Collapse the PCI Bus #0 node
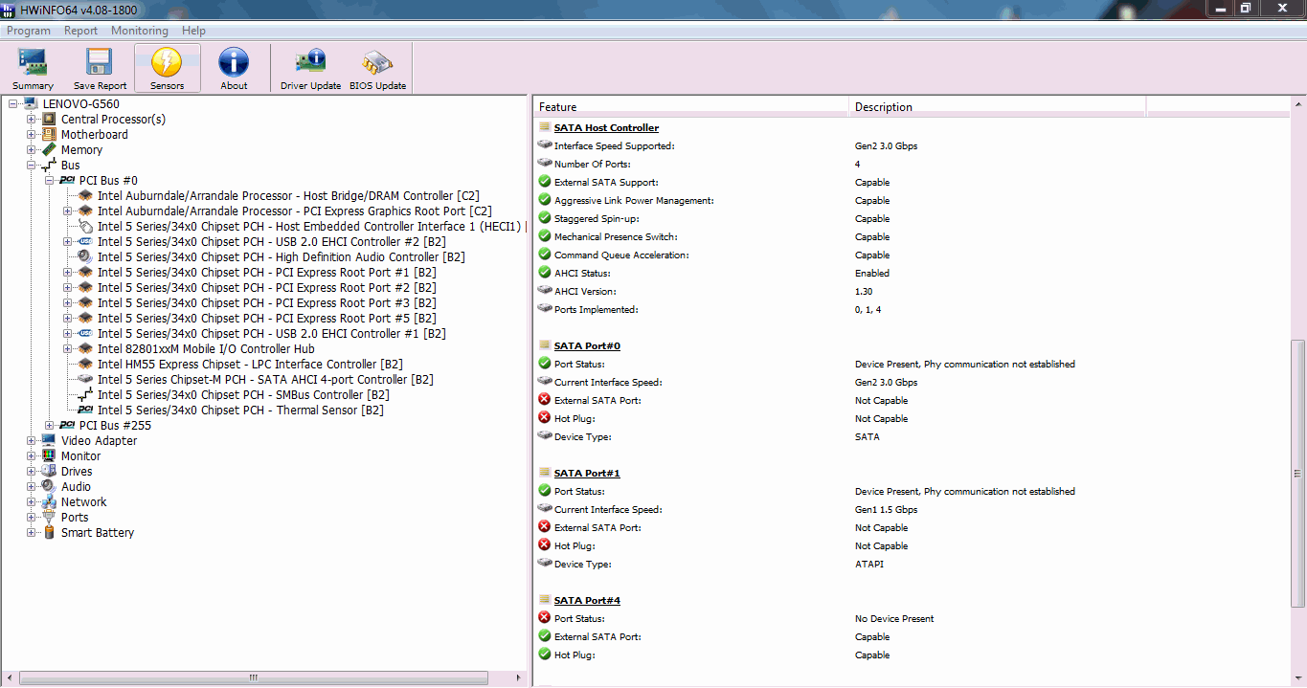 50,181
